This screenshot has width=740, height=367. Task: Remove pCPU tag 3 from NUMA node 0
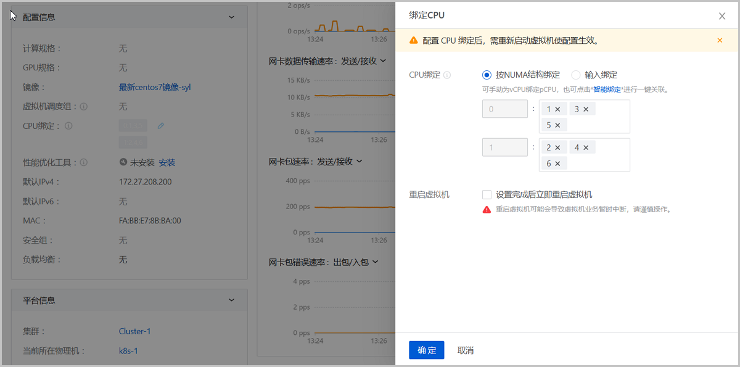tap(586, 109)
